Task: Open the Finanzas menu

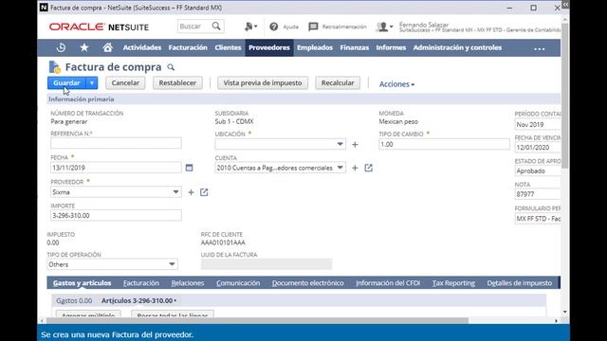Action: (354, 47)
